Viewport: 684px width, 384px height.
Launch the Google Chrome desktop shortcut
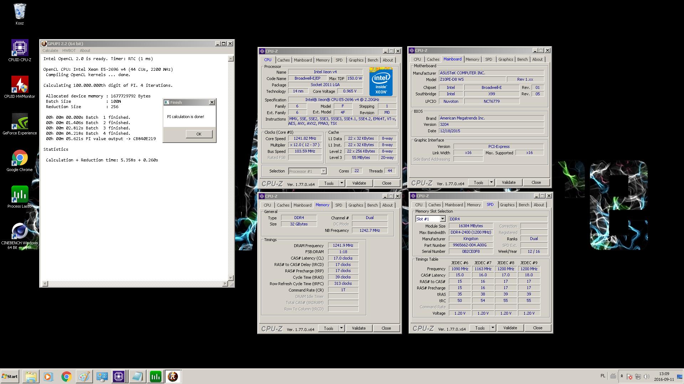tap(20, 160)
